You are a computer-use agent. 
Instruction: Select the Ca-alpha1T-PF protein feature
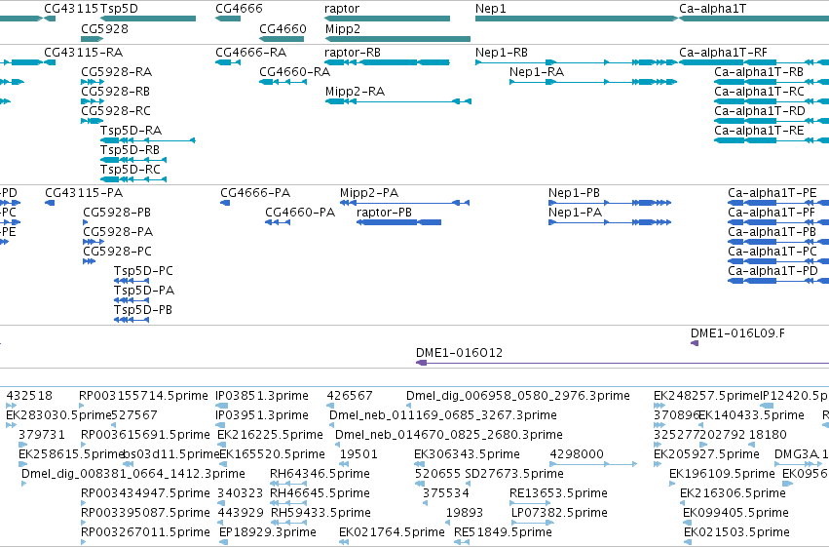click(778, 222)
